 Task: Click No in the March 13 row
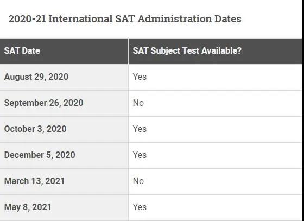coord(138,181)
